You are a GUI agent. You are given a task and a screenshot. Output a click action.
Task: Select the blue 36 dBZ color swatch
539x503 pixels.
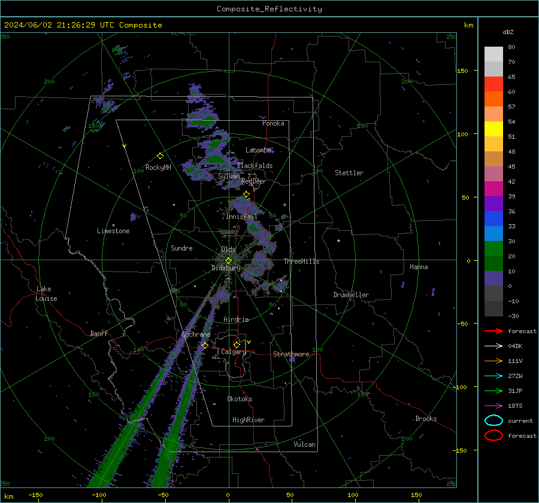(493, 219)
